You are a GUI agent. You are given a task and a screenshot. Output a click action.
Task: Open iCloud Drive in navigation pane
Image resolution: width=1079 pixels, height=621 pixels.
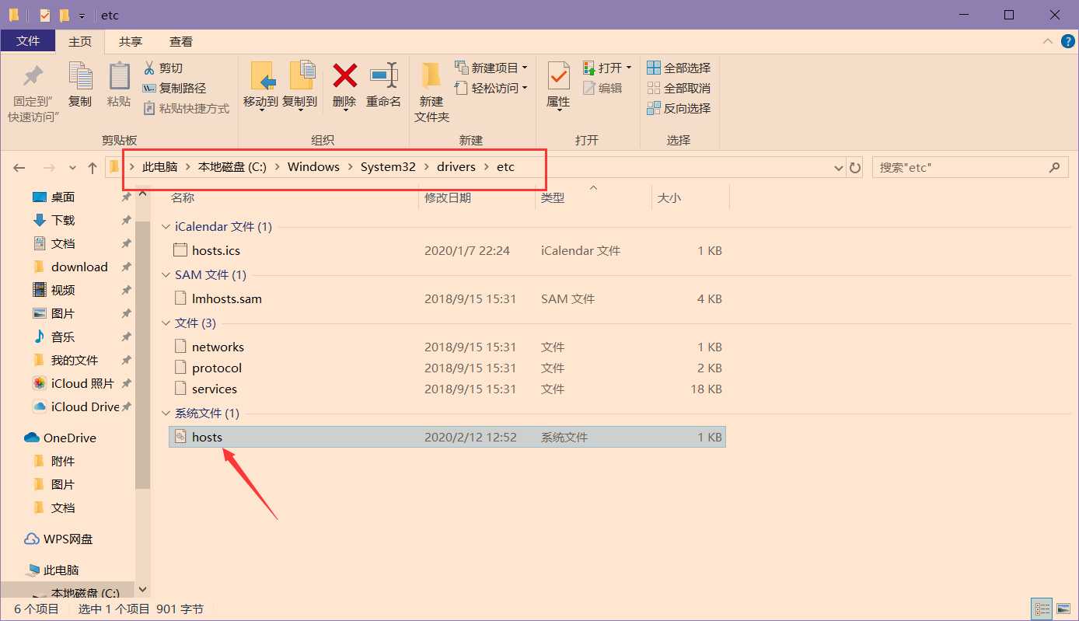(x=86, y=406)
